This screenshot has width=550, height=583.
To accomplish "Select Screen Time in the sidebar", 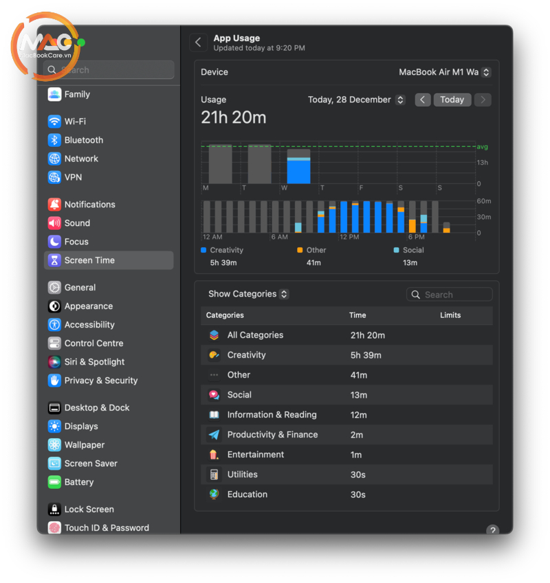I will (109, 260).
